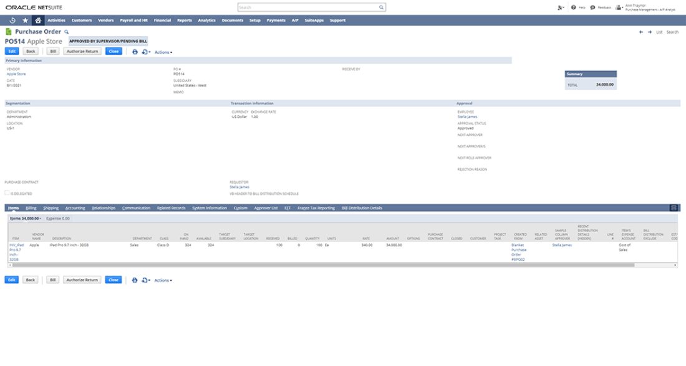The height and width of the screenshot is (366, 686).
Task: Click the top print icon
Action: [135, 52]
